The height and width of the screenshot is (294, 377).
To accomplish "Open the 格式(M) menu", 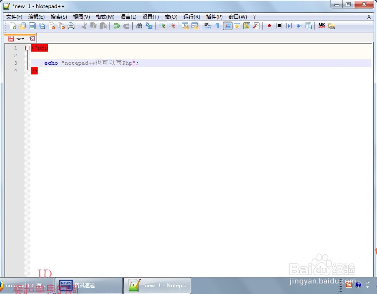I will 105,17.
